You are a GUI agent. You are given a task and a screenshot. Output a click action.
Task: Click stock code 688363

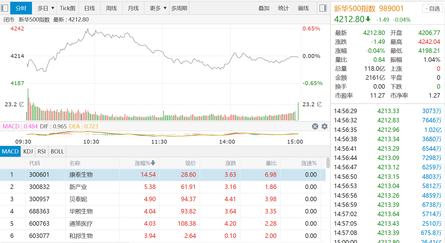[x=39, y=211]
